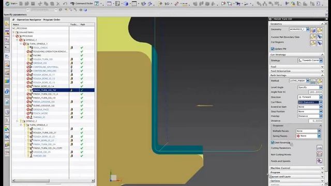Viewport: 331px width, 186px height.
Task: Select FINISH_TURN_OD_24_COPY operation
Action: point(48,148)
